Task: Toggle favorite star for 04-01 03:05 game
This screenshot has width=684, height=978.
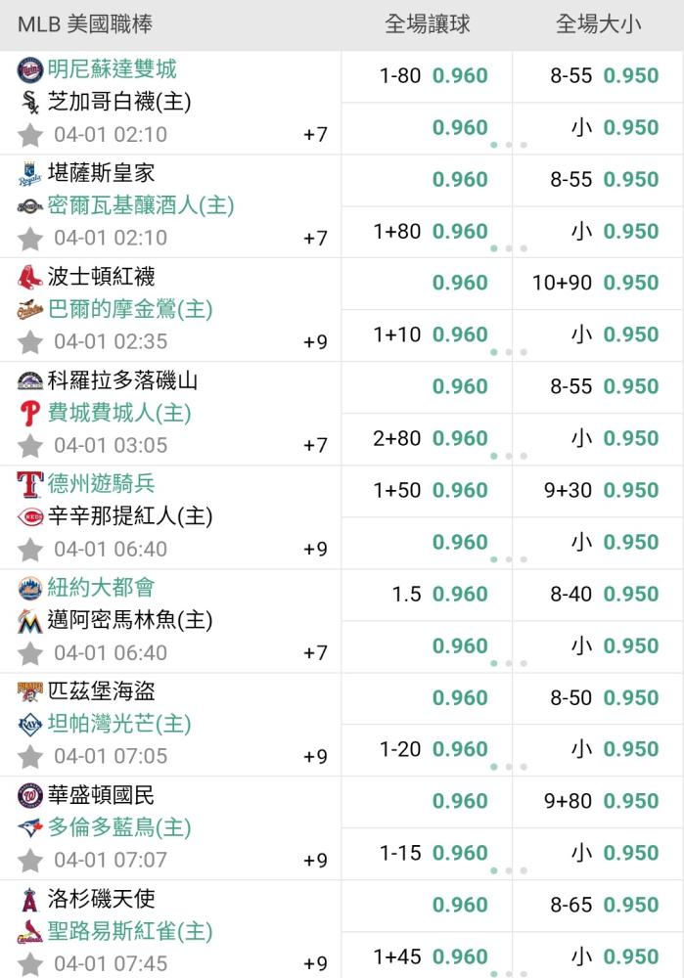Action: (x=30, y=445)
